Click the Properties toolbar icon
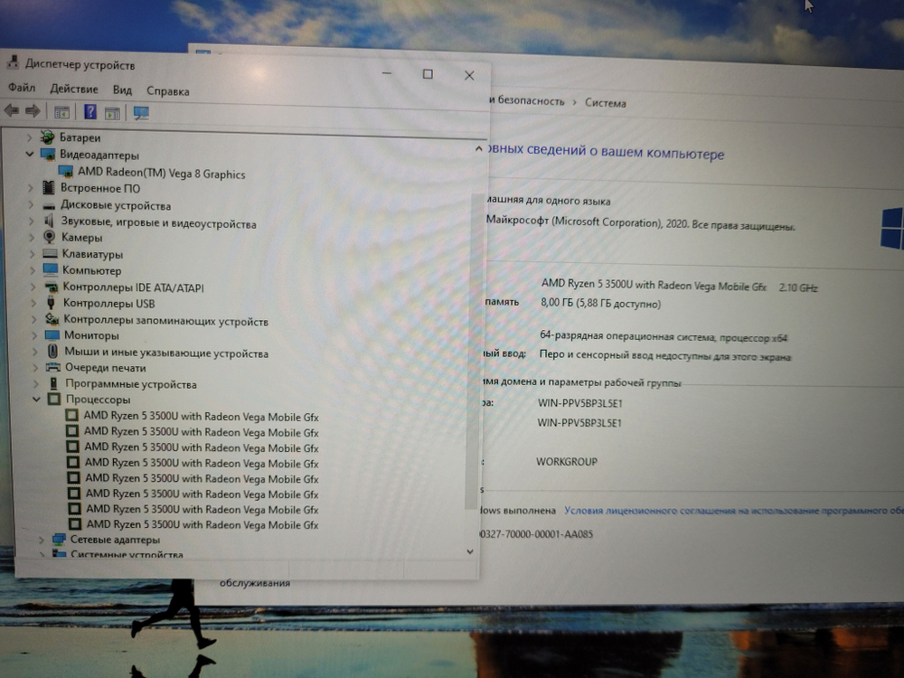 111,111
